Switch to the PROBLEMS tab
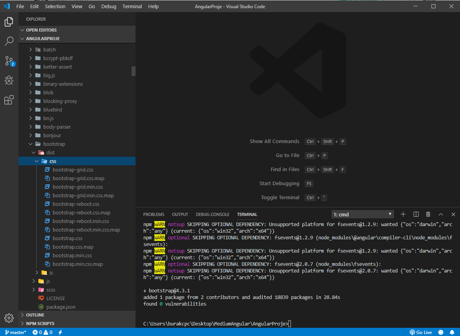This screenshot has height=336, width=460. click(x=154, y=214)
